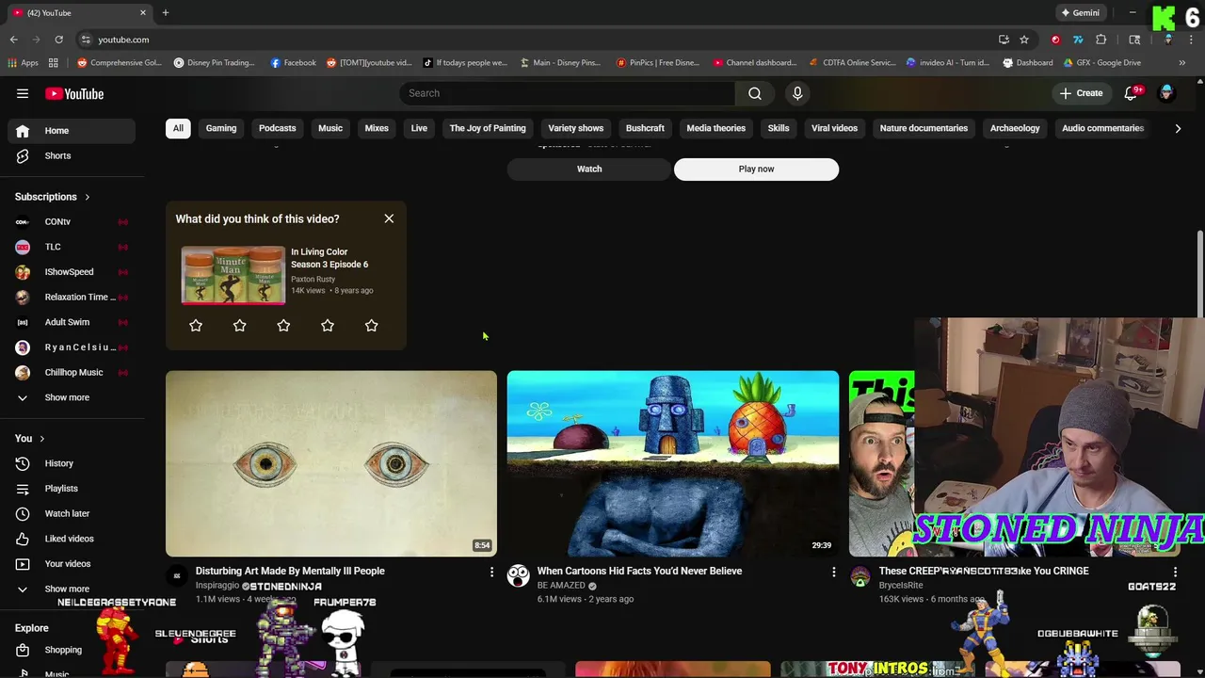Click the search magnifier button
1205x678 pixels.
pos(755,93)
